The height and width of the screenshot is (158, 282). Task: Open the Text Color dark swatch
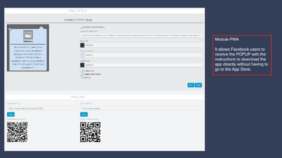(82, 45)
